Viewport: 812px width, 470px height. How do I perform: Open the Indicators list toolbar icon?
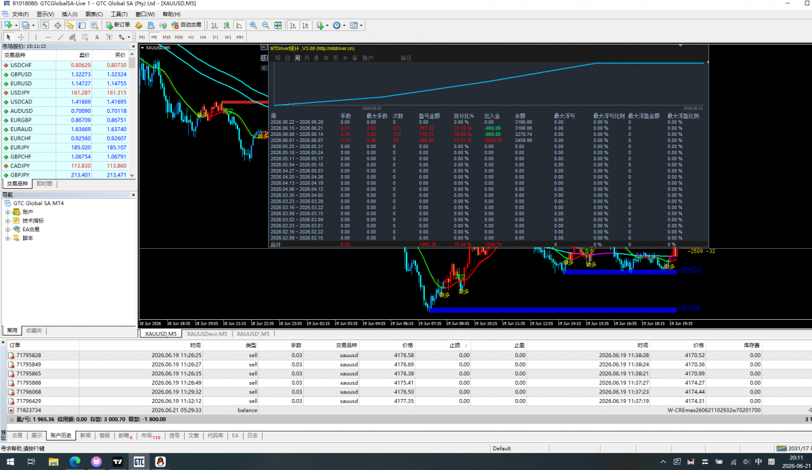point(319,25)
